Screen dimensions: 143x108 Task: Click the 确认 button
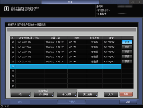coord(20,102)
